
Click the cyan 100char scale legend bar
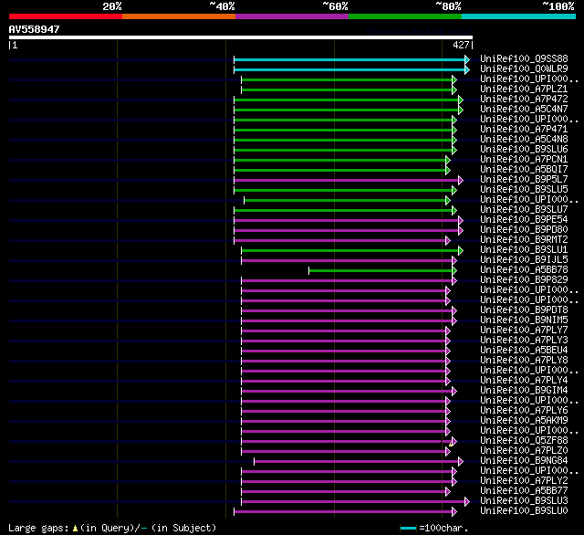click(x=408, y=528)
